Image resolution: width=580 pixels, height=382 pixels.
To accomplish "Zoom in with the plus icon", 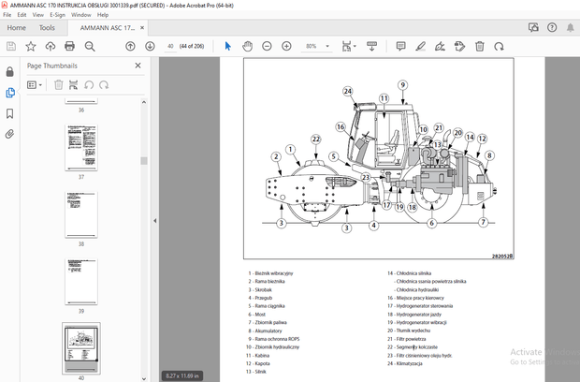I will tap(286, 46).
